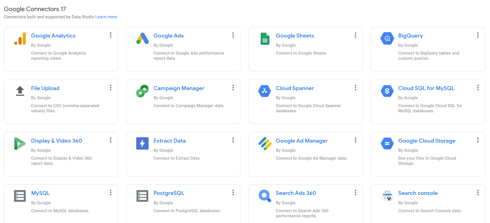Click the PostgreSQL database icon
This screenshot has width=490, height=223.
tap(142, 196)
